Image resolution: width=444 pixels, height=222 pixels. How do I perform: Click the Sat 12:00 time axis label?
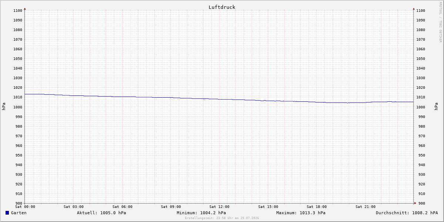tap(219, 207)
